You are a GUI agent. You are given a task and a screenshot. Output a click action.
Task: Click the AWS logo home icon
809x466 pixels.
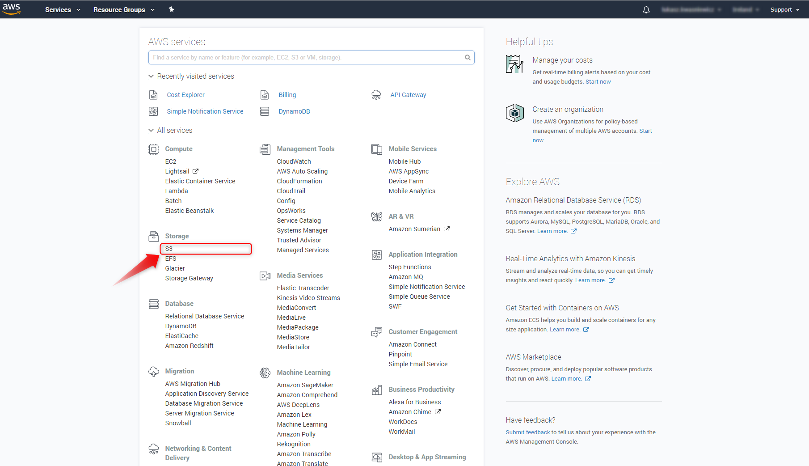[12, 9]
